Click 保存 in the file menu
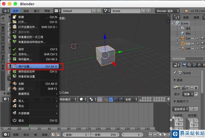The width and height of the screenshot is (205, 138). (35, 49)
